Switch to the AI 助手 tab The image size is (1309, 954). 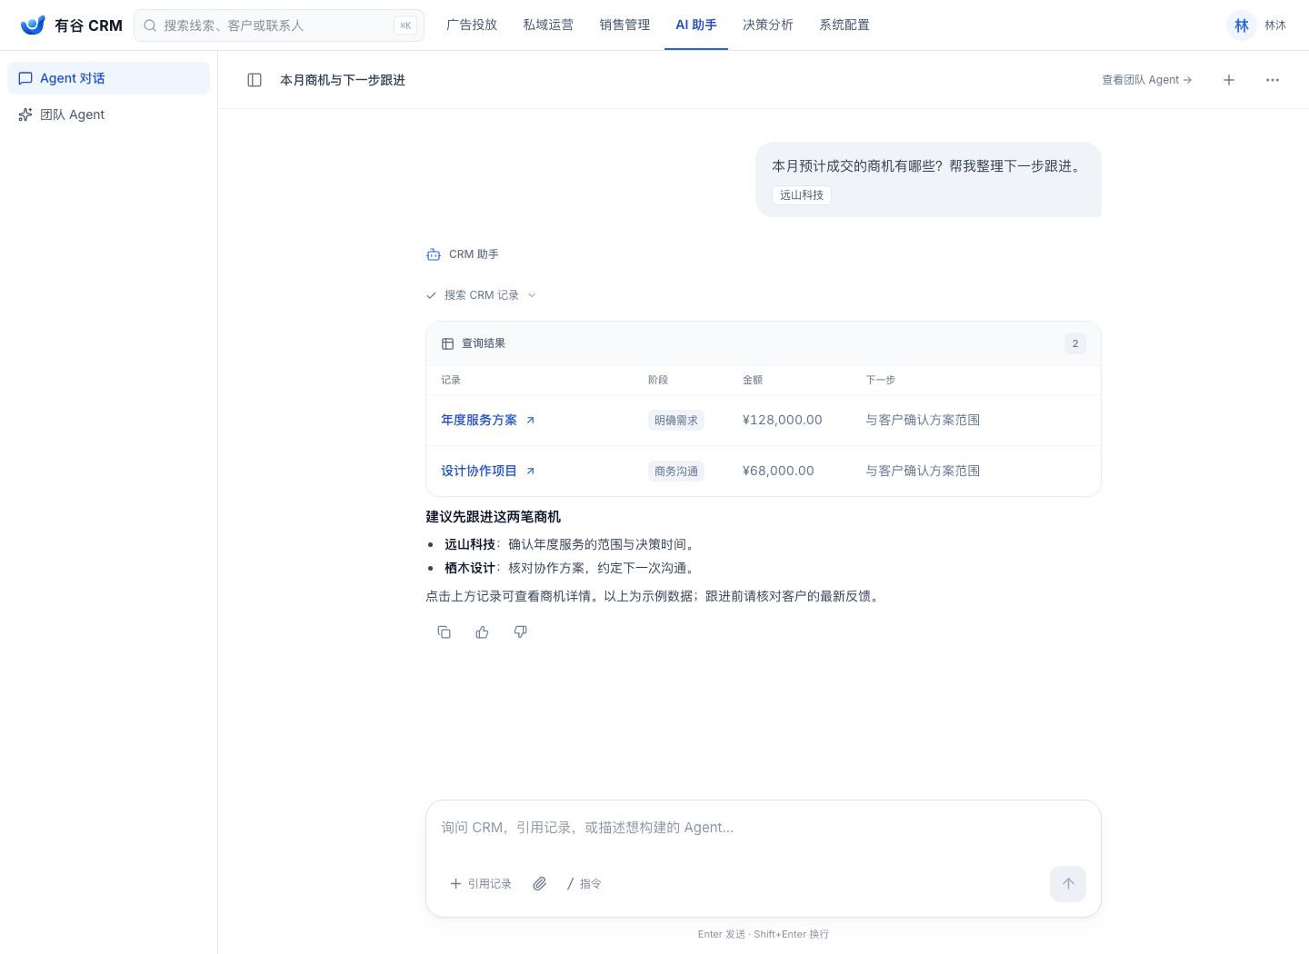(696, 25)
